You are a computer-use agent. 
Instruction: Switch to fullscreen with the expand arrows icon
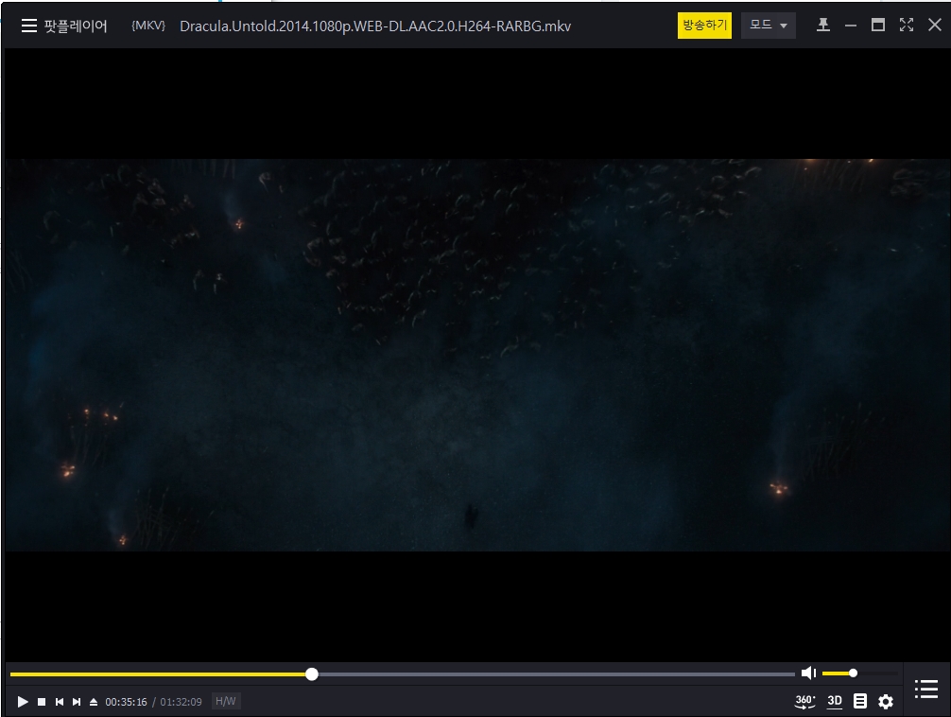point(907,25)
